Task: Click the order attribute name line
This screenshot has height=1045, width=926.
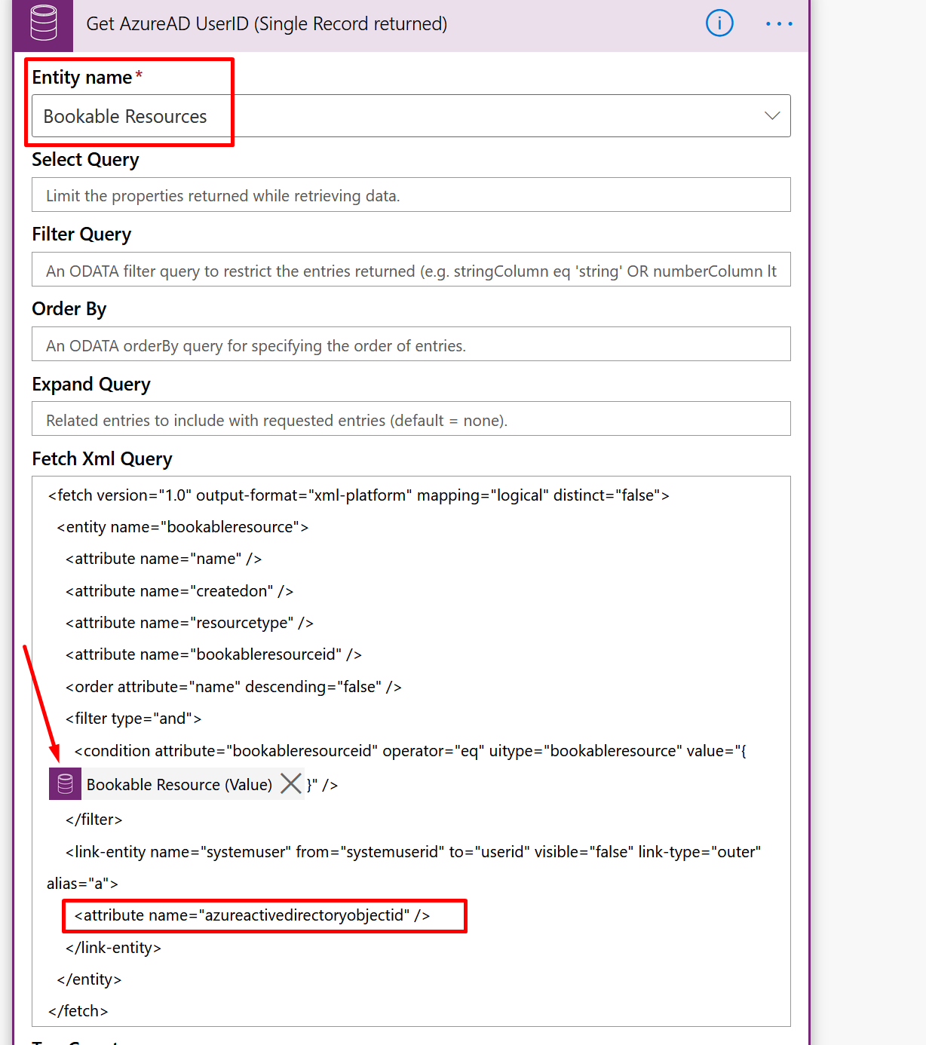Action: [233, 687]
